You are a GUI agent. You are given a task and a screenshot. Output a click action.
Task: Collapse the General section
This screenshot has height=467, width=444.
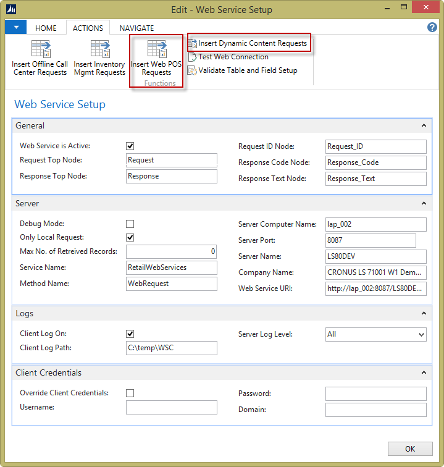(424, 125)
